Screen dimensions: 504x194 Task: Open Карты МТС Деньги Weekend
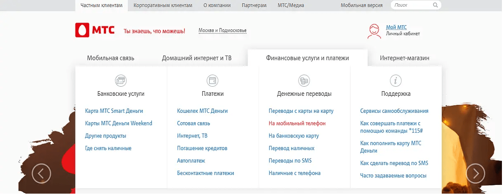click(119, 123)
